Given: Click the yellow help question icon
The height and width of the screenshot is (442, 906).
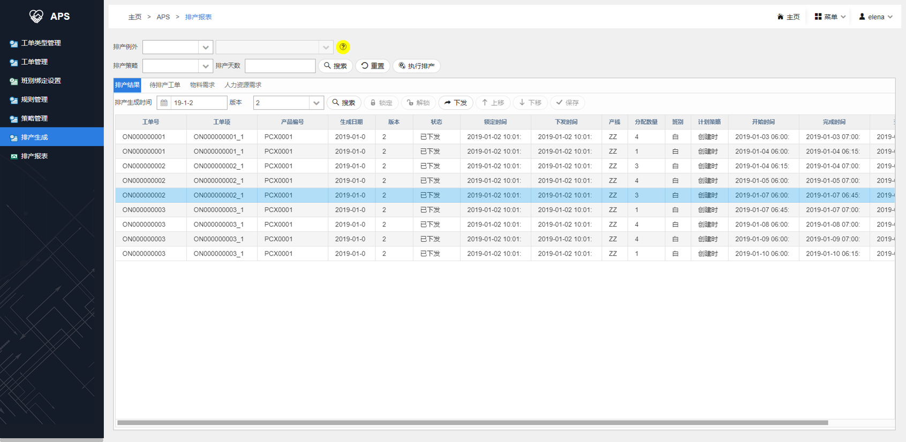Looking at the screenshot, I should coord(343,47).
